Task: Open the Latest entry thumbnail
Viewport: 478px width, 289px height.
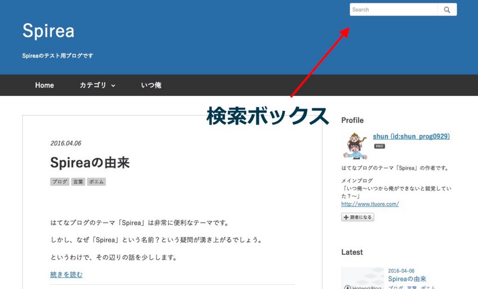Action: pyautogui.click(x=363, y=278)
